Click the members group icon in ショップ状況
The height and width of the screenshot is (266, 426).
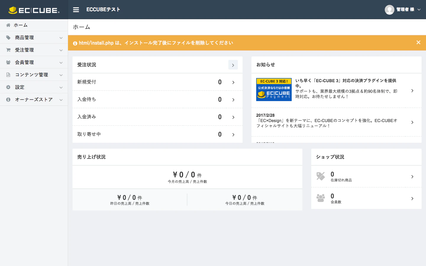(321, 198)
